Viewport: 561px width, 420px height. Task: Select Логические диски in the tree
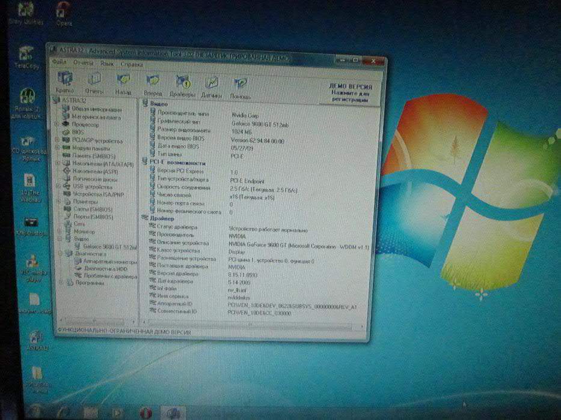pyautogui.click(x=95, y=179)
